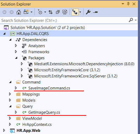Toggle the pin to auto-hide panel
Screen dimensions: 140x134
point(128,4)
